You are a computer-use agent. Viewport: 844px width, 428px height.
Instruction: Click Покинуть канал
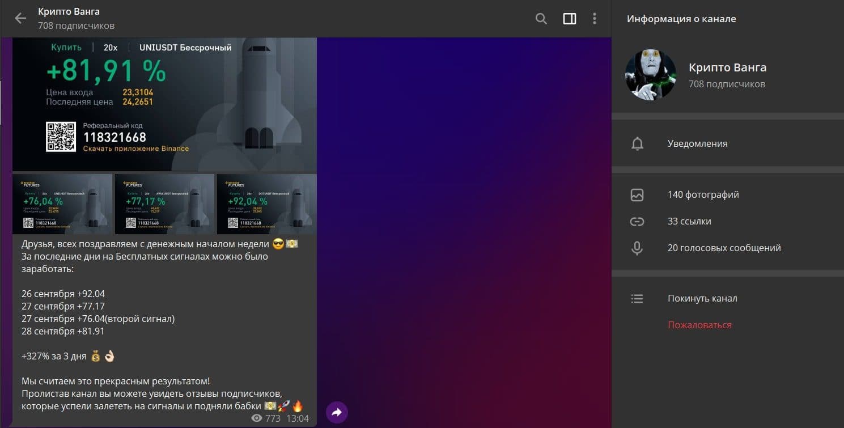[702, 298]
